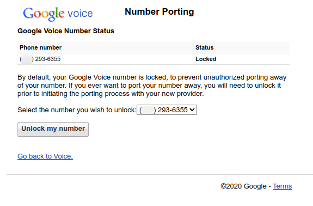Open the phone number unlock dropdown
Viewport: 313px width, 206px height.
(x=167, y=110)
